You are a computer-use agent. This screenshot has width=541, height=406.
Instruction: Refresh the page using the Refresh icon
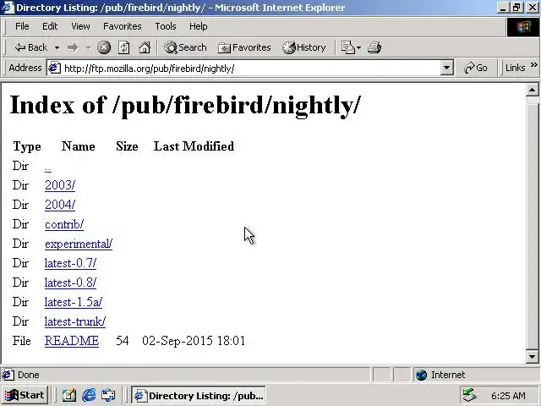(x=124, y=47)
